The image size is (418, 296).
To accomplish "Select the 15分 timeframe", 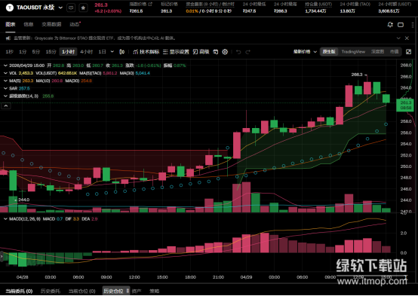I will (51, 52).
